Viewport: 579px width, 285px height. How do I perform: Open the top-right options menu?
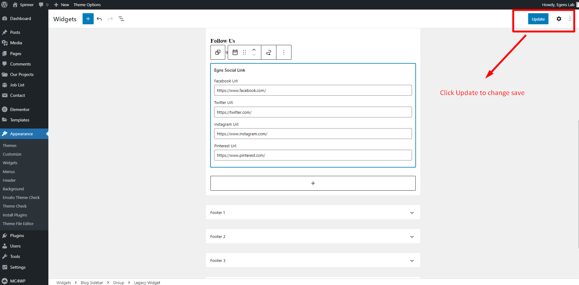570,19
